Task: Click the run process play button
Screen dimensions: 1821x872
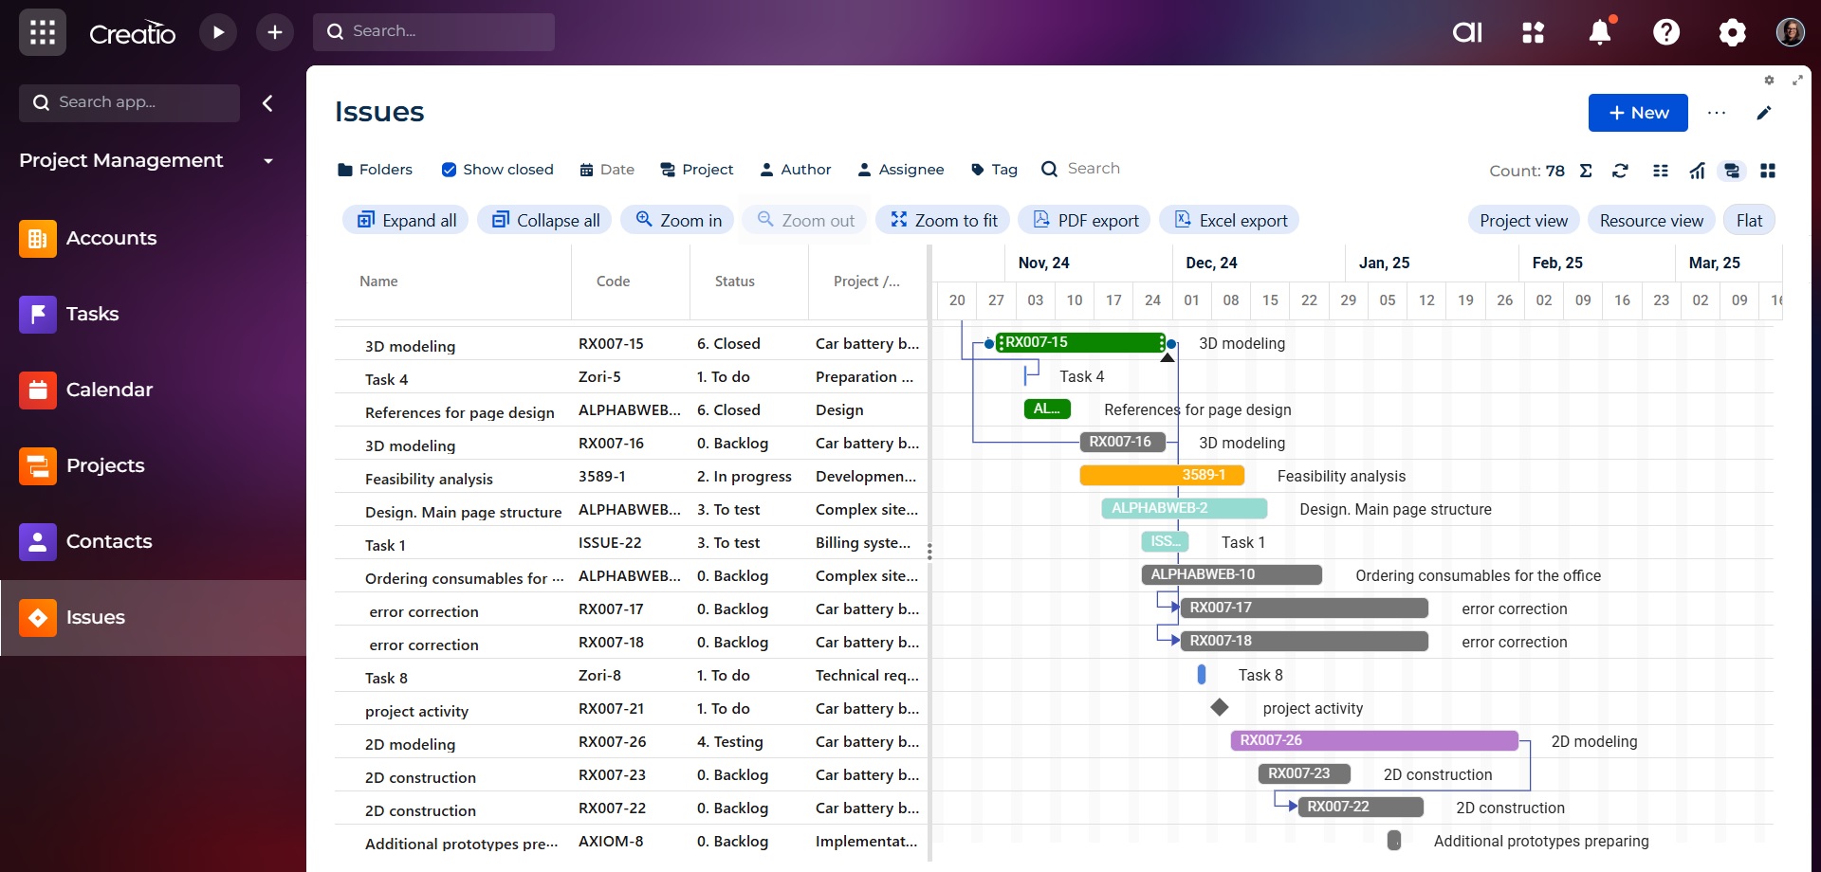Action: coord(218,32)
